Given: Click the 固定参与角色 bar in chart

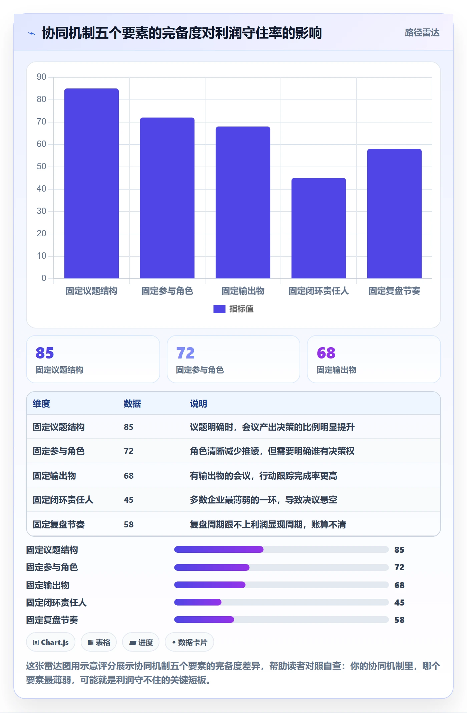Looking at the screenshot, I should click(167, 198).
